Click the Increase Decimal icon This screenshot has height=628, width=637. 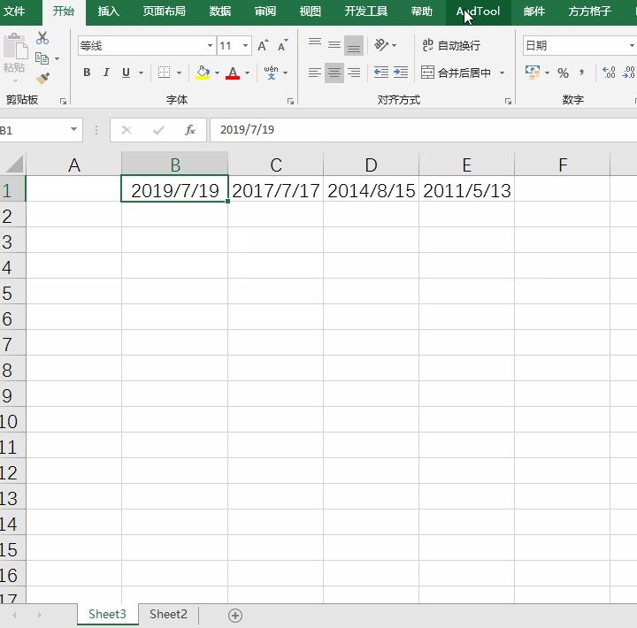click(609, 73)
